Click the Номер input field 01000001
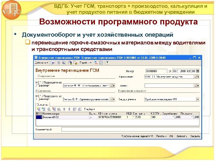The height and width of the screenshot is (161, 215). (x=156, y=71)
